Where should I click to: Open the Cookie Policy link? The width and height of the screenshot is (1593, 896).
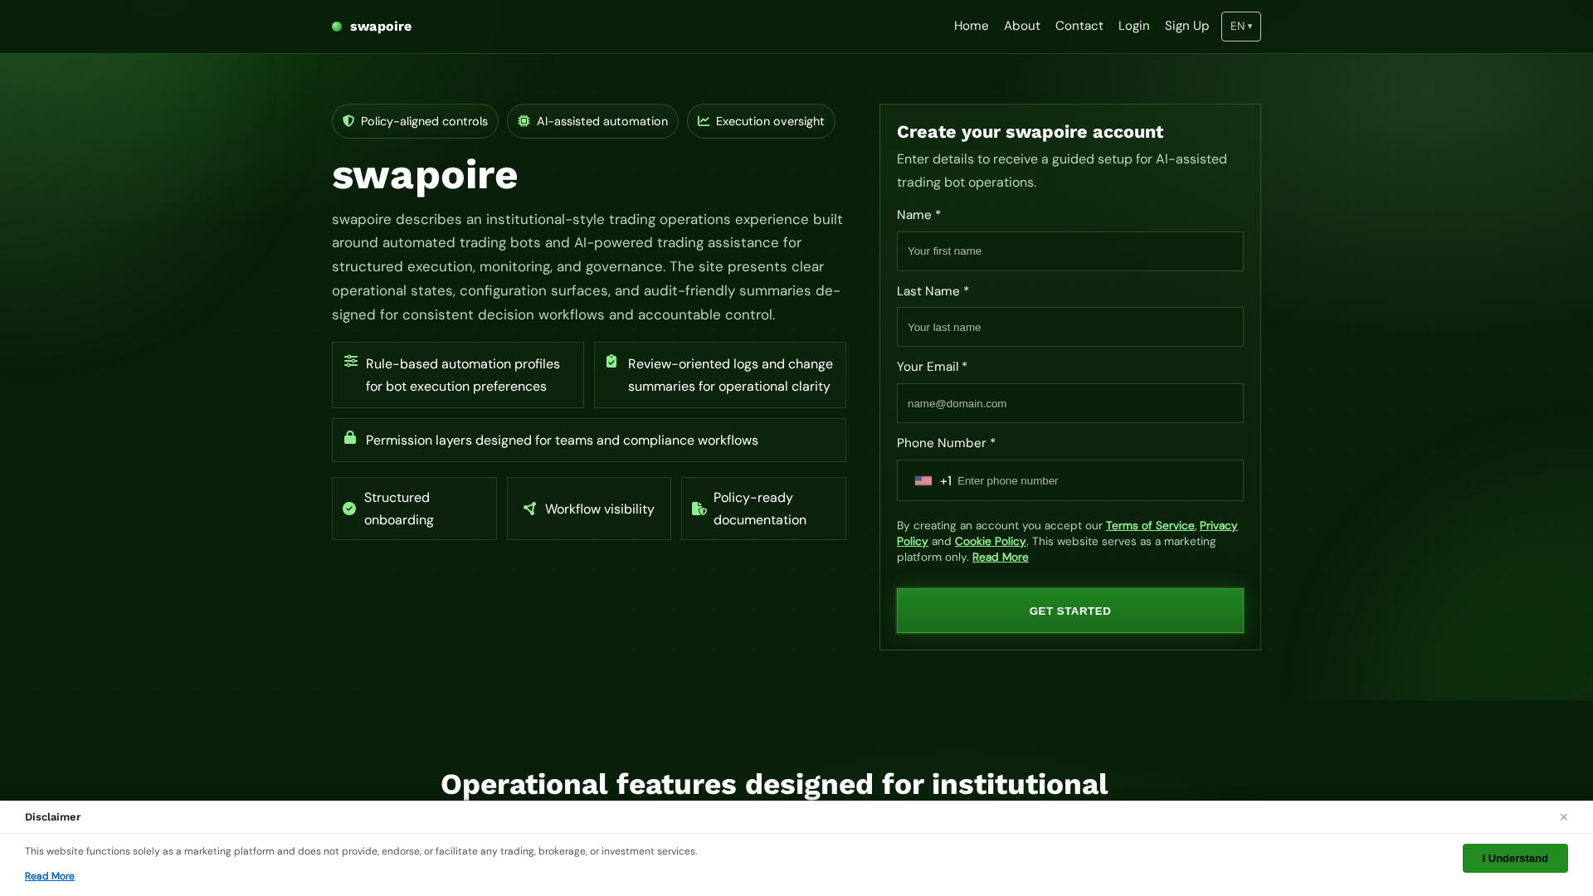[x=990, y=541]
